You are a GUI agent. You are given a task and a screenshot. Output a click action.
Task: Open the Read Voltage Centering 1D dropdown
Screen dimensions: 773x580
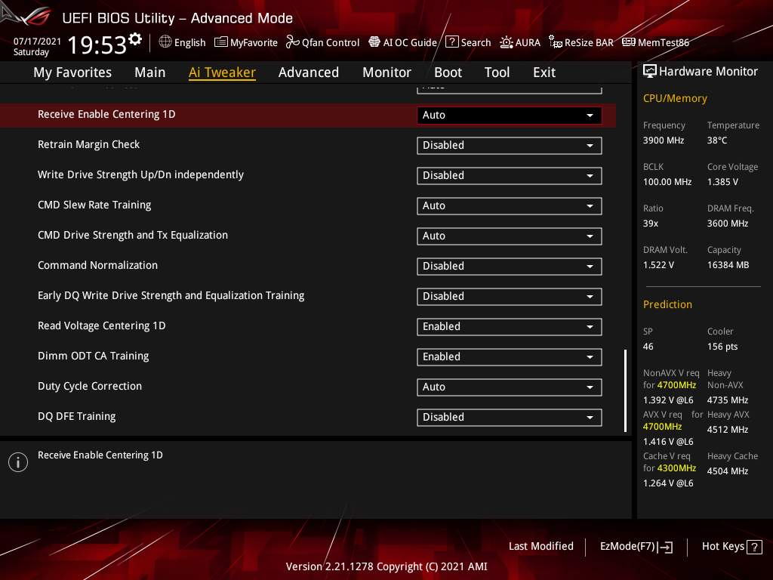(x=510, y=326)
